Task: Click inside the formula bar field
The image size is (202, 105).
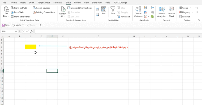Action: pyautogui.click(x=118, y=31)
